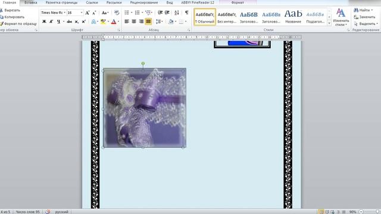This screenshot has width=381, height=214.
Task: Toggle bold formatting (Ж)
Action: [44, 21]
